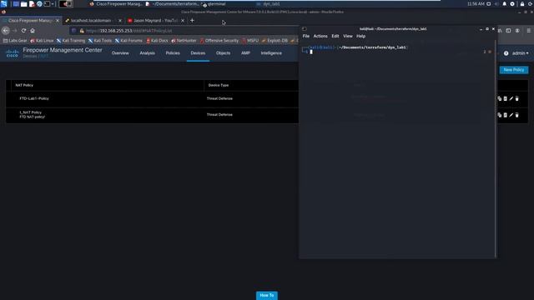Click Device Type column header

[x=219, y=85]
